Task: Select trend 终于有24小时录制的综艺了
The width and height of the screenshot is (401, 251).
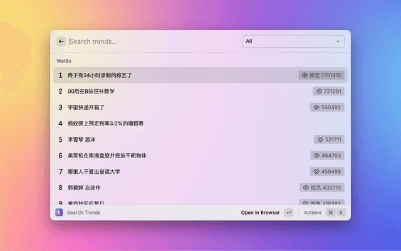Action: click(x=100, y=75)
